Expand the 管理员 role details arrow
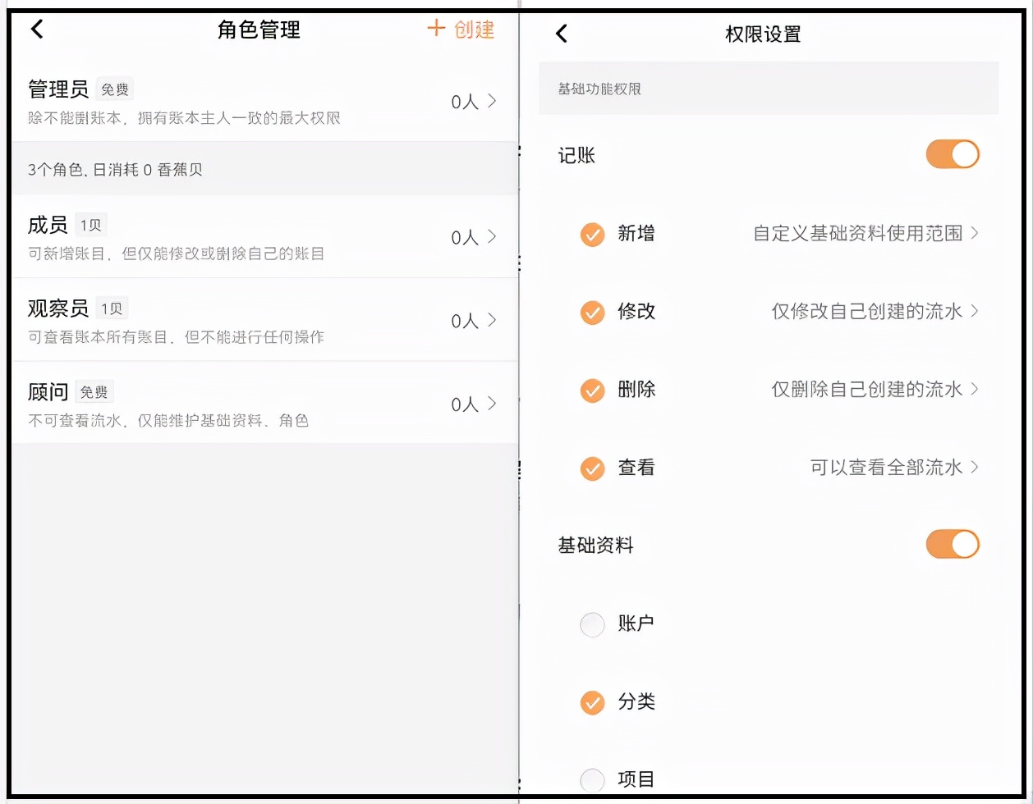Image resolution: width=1033 pixels, height=804 pixels. point(494,100)
